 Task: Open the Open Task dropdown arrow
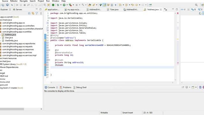click(97, 5)
